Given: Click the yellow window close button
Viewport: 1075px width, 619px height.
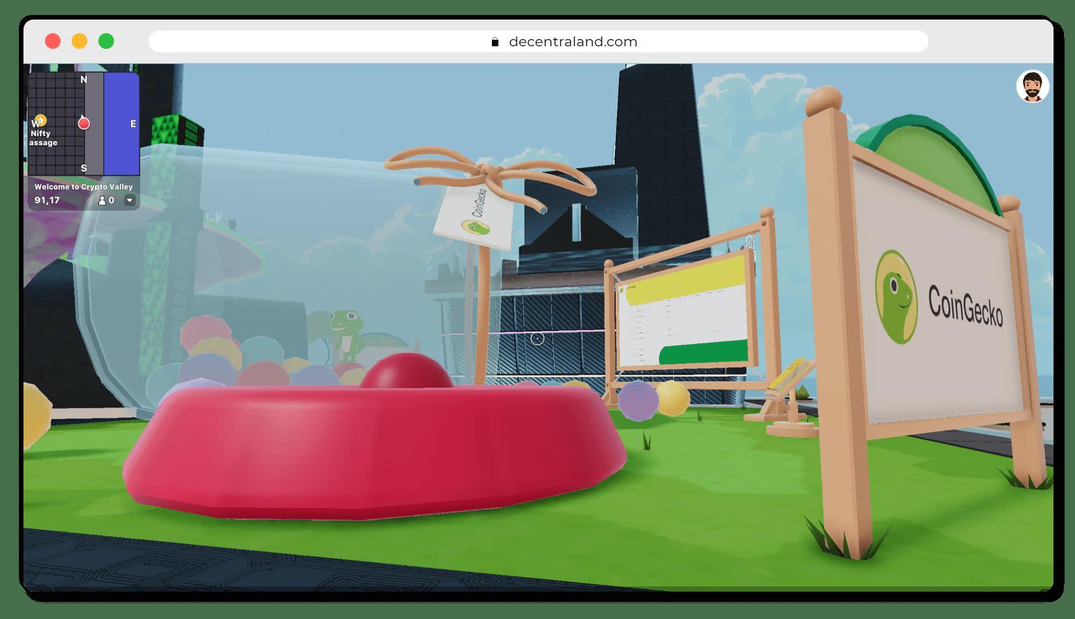Looking at the screenshot, I should click(x=79, y=42).
